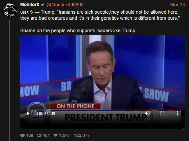This screenshot has height=141, width=189.
Task: Click the video timestamp 0:00 / 0:39
Action: click(x=45, y=113)
